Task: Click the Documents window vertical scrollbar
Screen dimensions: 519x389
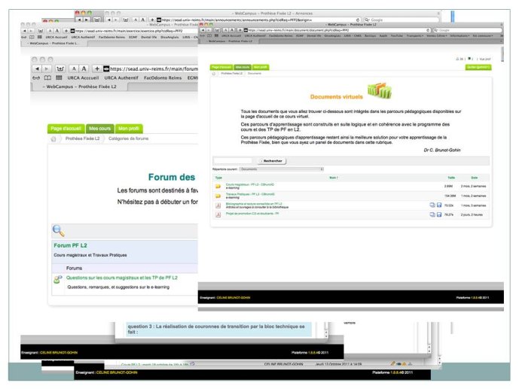Action: point(502,54)
